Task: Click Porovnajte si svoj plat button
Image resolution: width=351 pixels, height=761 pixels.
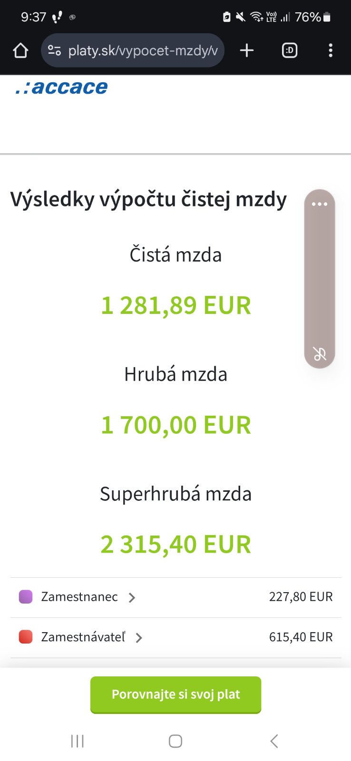Action: 175,694
